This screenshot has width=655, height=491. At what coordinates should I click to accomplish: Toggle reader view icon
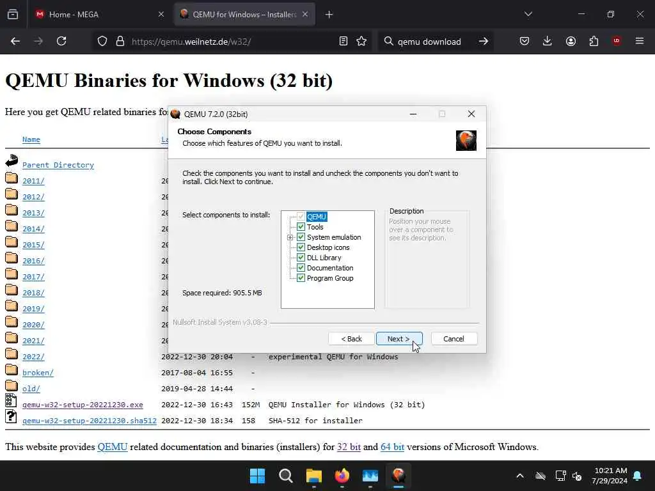343,42
